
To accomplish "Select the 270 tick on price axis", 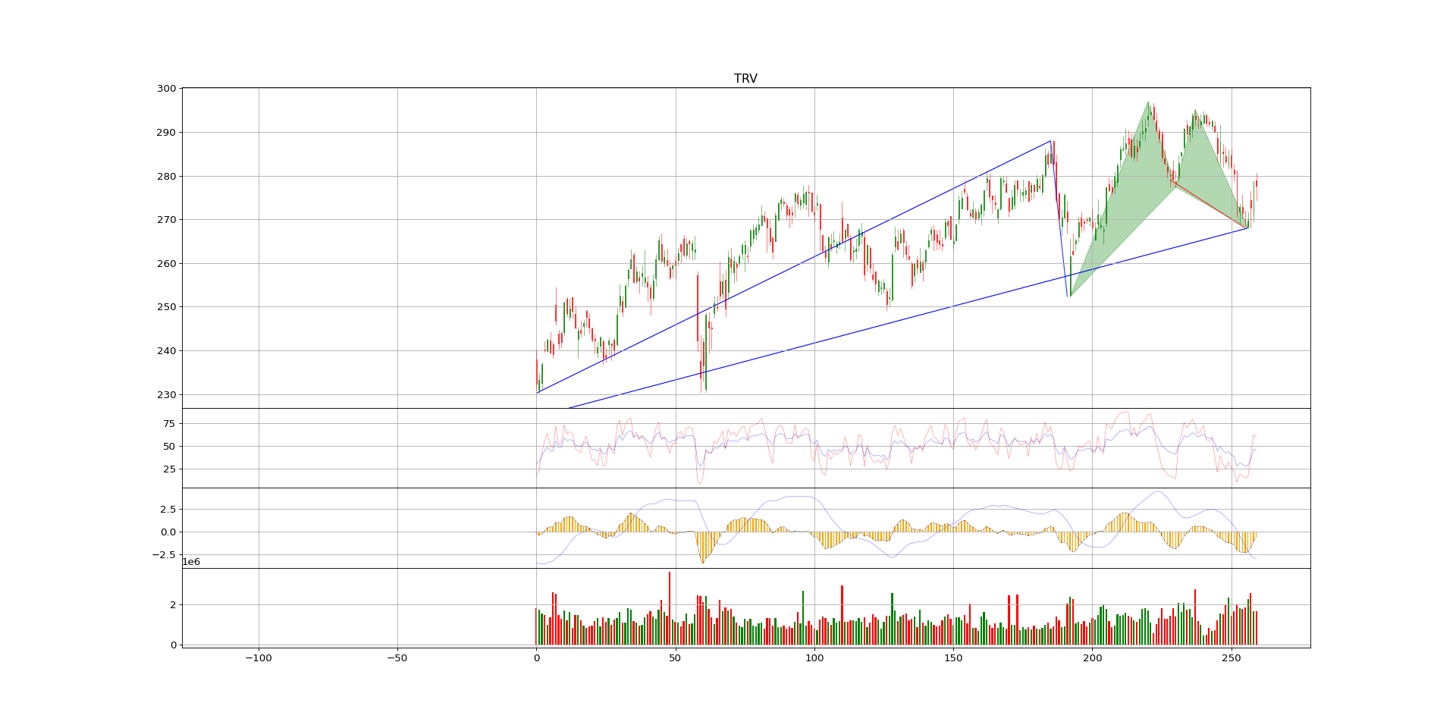I will (167, 220).
